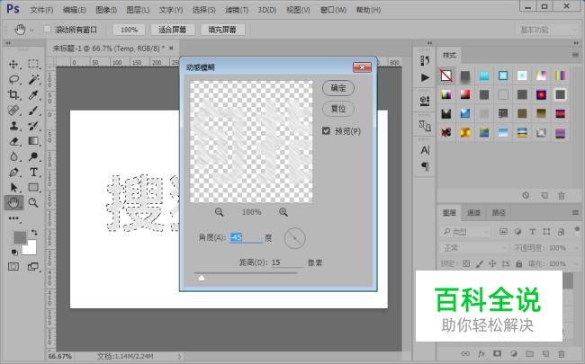Enable 滚动所有窗口 checkbox
The height and width of the screenshot is (364, 585).
[48, 29]
